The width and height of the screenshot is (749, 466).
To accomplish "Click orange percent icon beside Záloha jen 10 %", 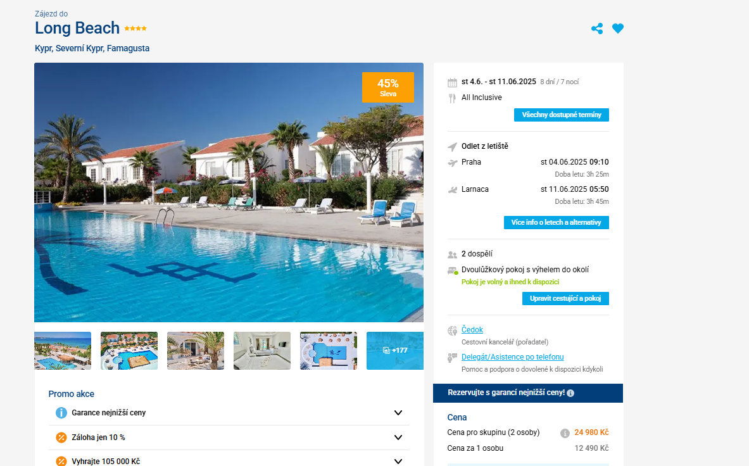I will tap(61, 438).
